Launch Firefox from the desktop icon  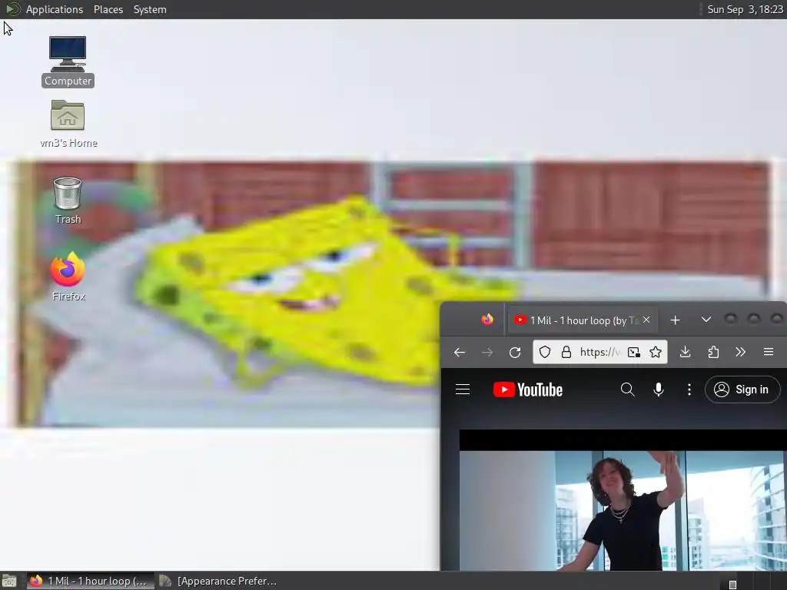click(x=68, y=277)
